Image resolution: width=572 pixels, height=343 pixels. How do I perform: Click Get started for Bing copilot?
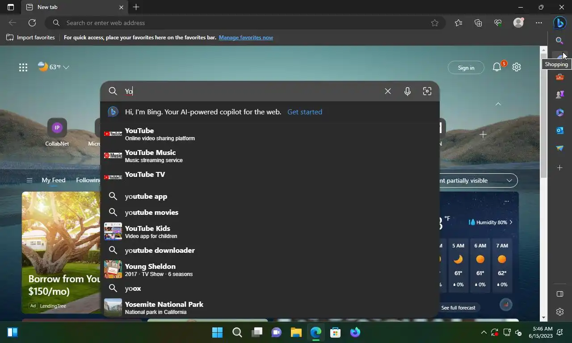click(305, 112)
